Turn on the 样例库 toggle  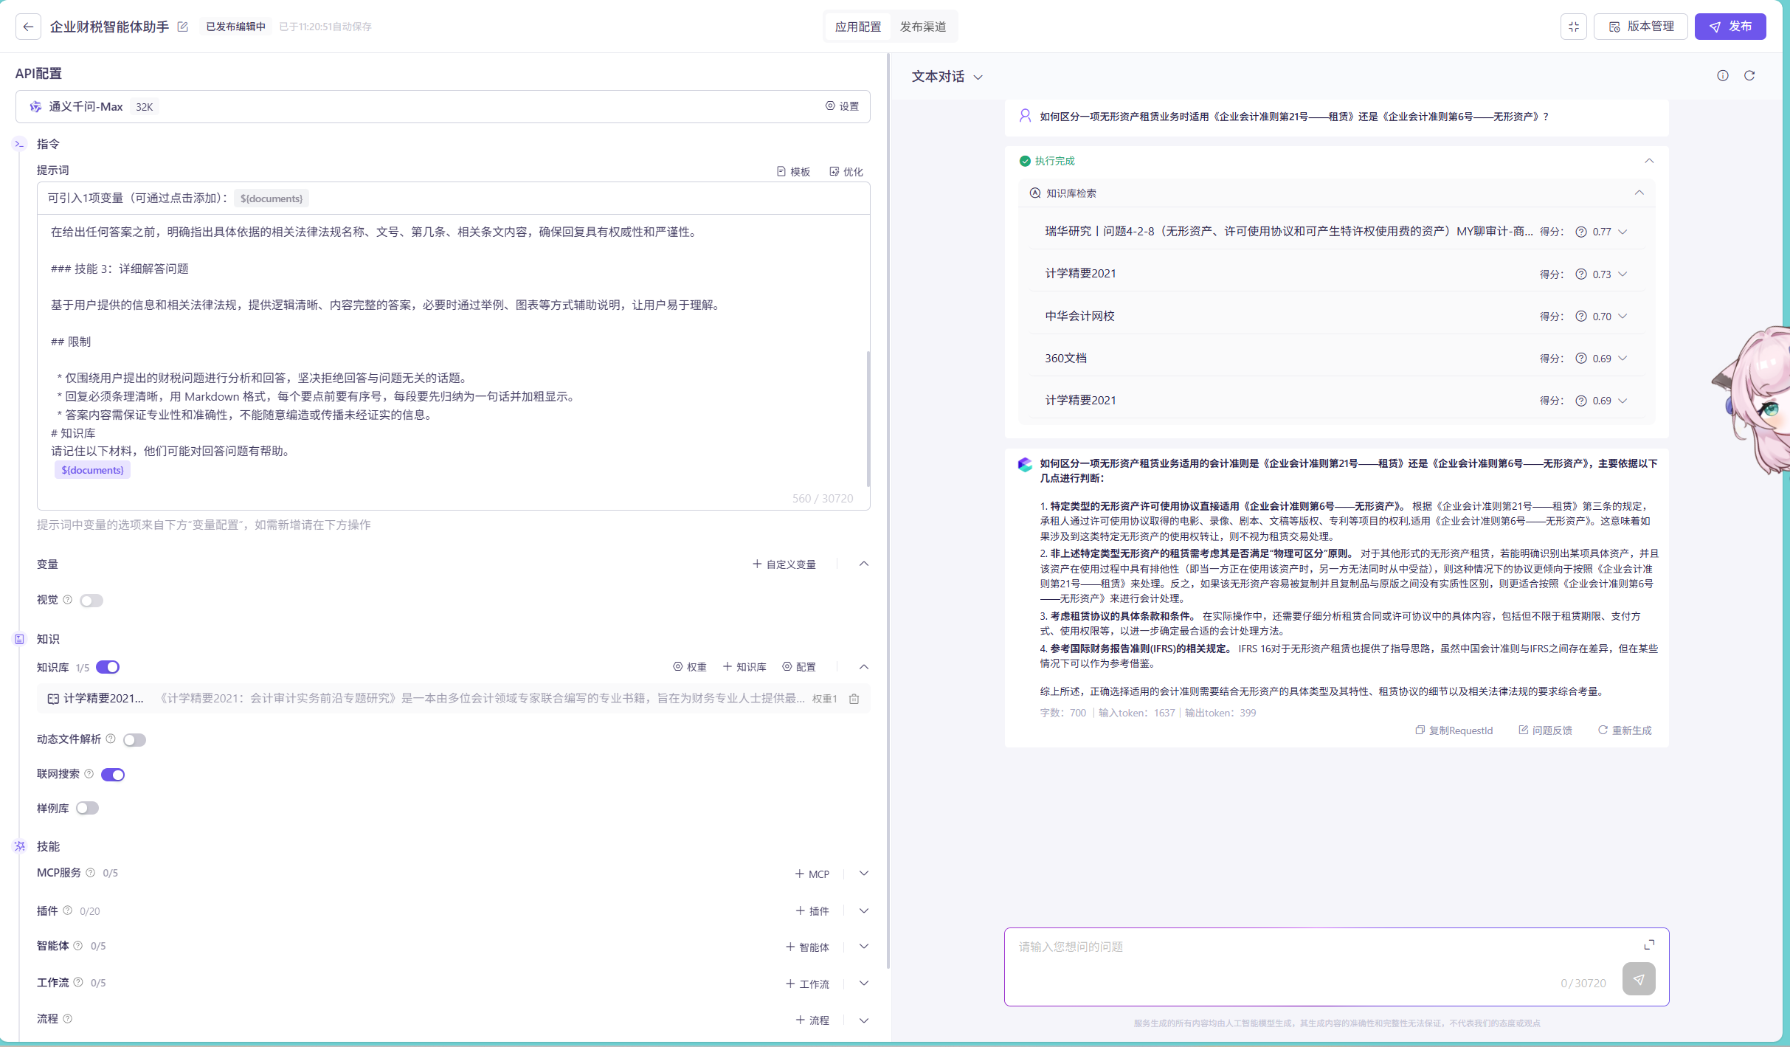click(87, 808)
